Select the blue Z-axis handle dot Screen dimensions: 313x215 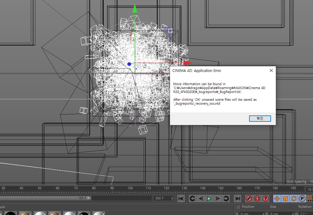coord(129,64)
